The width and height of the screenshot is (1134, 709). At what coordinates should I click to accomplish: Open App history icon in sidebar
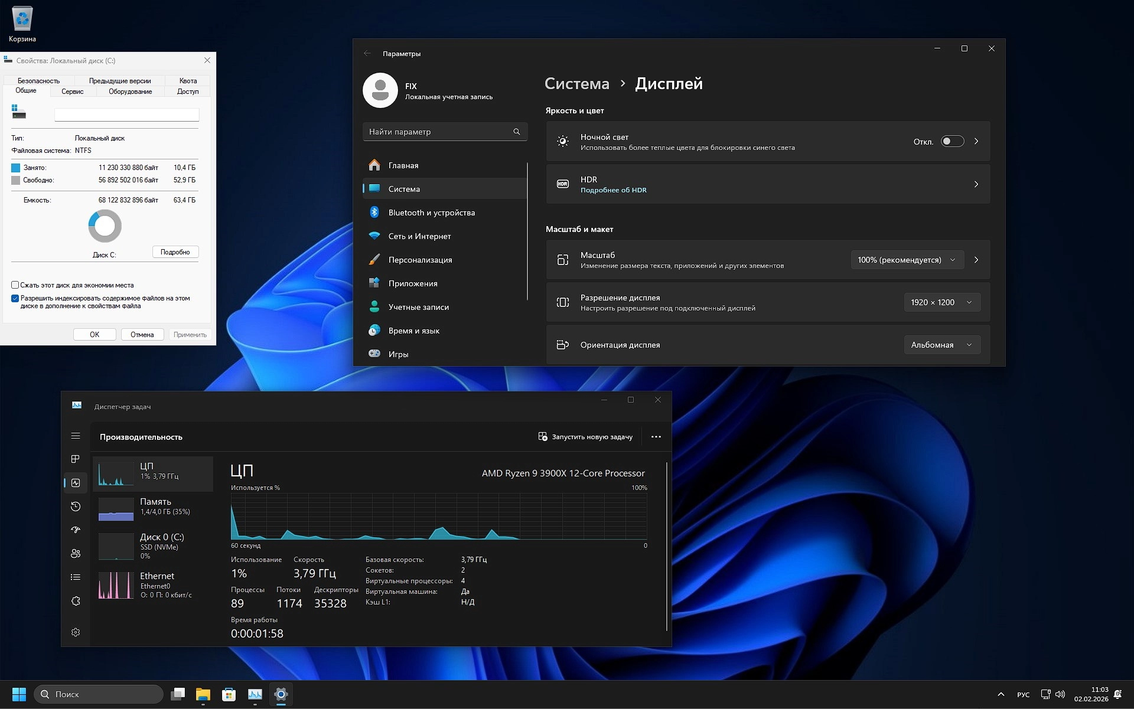(x=76, y=507)
